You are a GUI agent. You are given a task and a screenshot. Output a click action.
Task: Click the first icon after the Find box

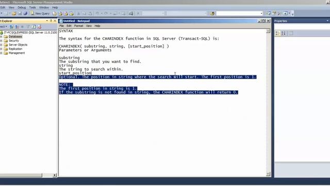pyautogui.click(x=268, y=13)
